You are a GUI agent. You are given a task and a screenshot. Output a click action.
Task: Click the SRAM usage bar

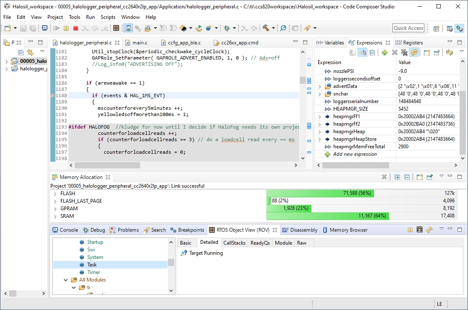(327, 216)
